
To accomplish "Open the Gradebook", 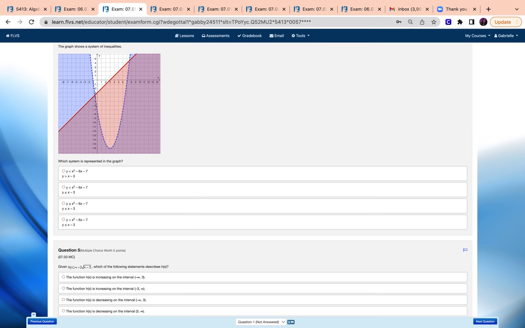I will click(x=249, y=36).
